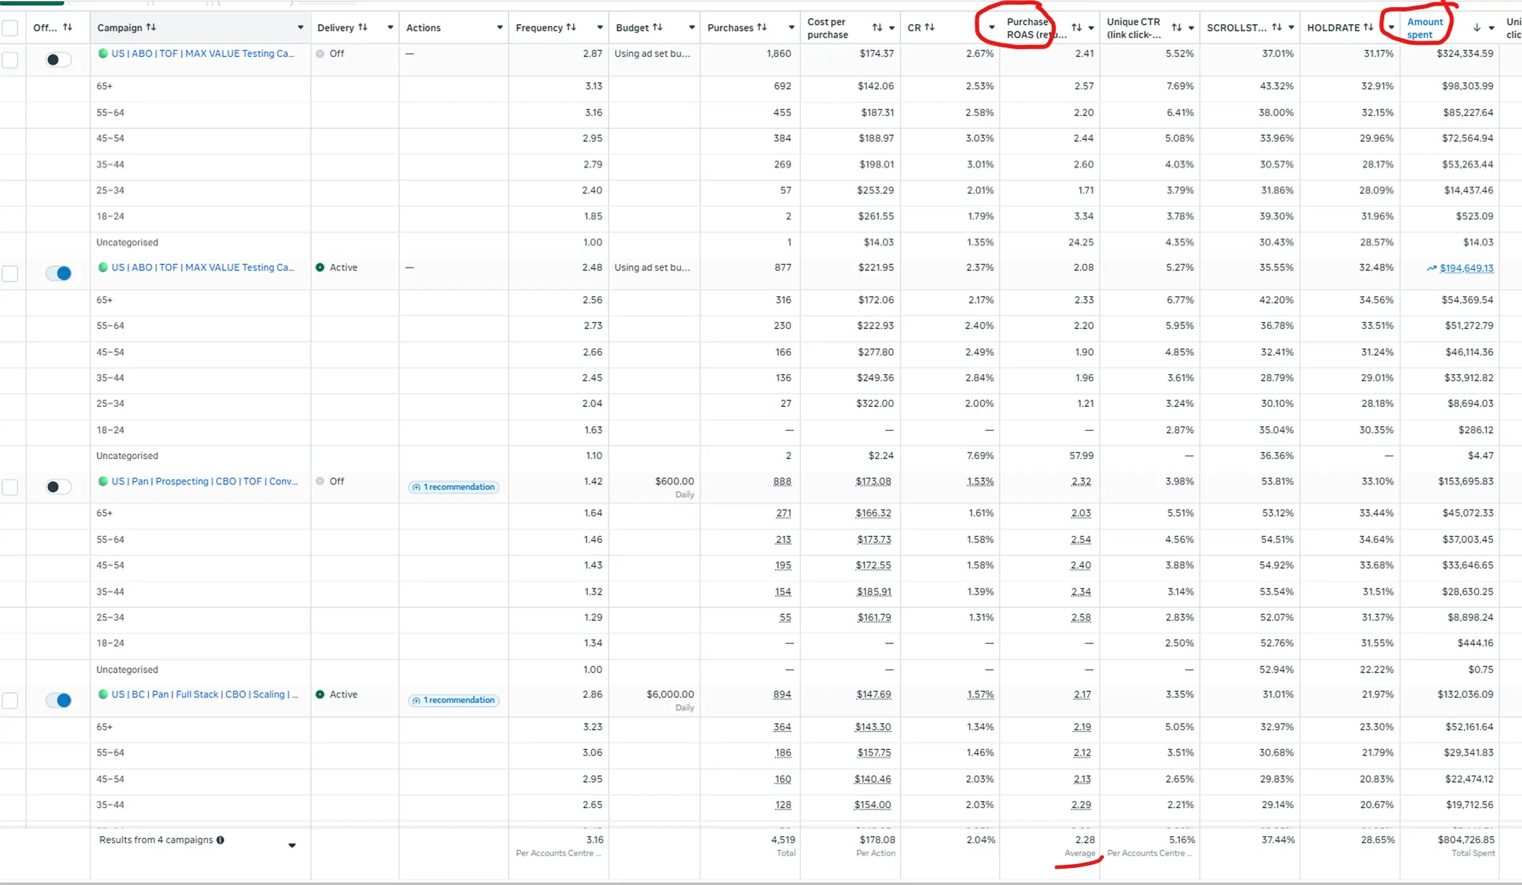Open the Budget column dropdown menu
The image size is (1522, 885).
coord(692,27)
